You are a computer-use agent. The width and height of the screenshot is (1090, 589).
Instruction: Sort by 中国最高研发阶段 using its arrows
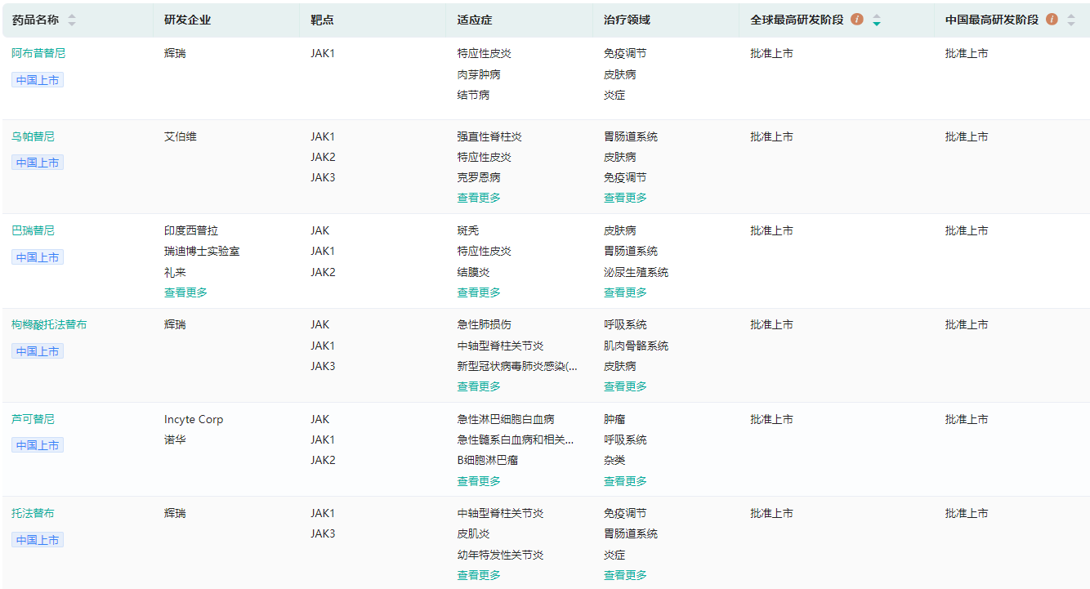pos(1071,20)
